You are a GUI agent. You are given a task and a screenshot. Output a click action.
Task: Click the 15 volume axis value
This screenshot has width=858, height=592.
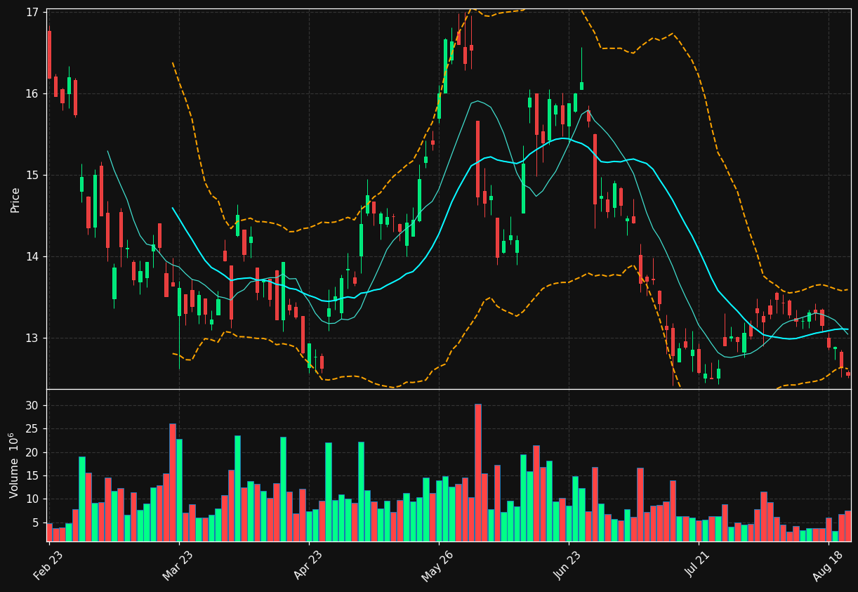(x=32, y=475)
